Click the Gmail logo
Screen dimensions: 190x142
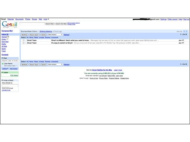9,24
